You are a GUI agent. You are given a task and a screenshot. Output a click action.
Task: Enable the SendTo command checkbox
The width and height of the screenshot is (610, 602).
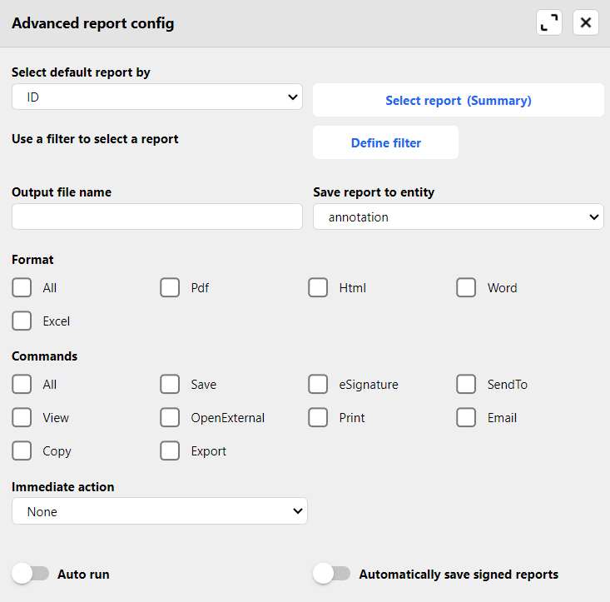pos(467,385)
